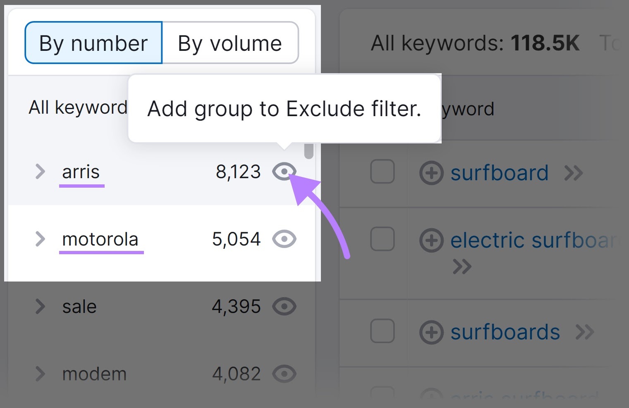Expand the modem keyword group
Viewport: 629px width, 408px height.
(x=40, y=374)
